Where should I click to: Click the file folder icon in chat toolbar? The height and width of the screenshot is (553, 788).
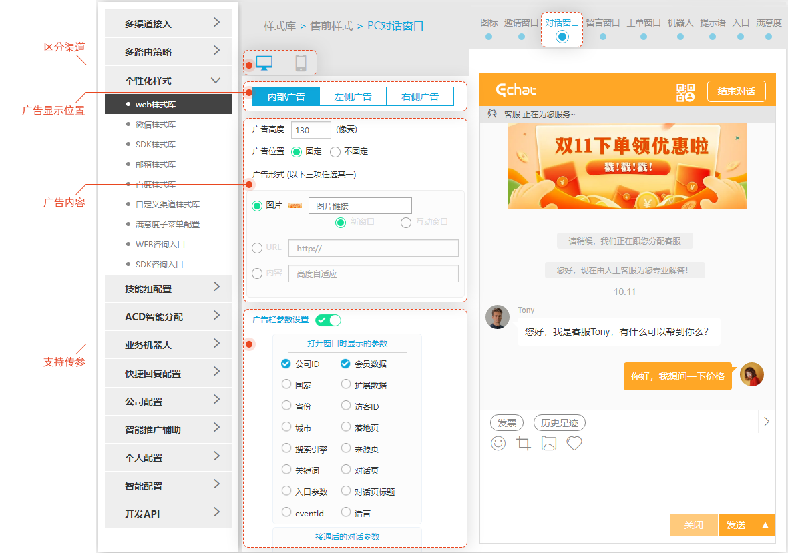548,443
